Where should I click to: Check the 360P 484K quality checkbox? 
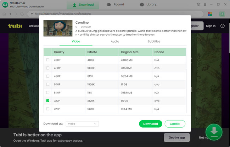point(48,60)
